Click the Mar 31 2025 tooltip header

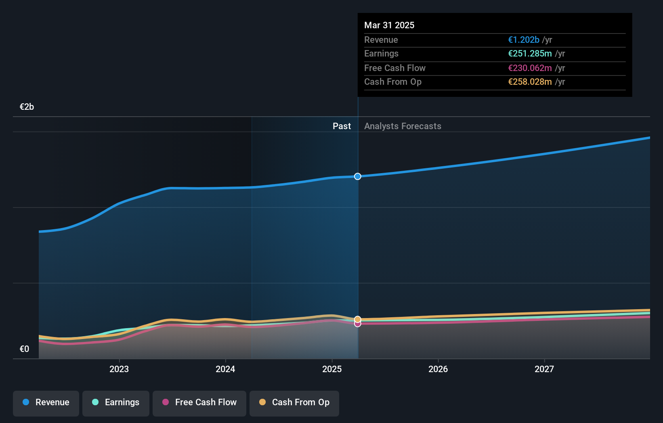click(x=389, y=25)
